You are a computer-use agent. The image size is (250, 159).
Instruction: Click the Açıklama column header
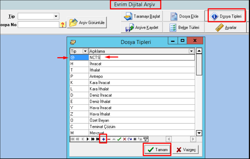click(x=142, y=51)
